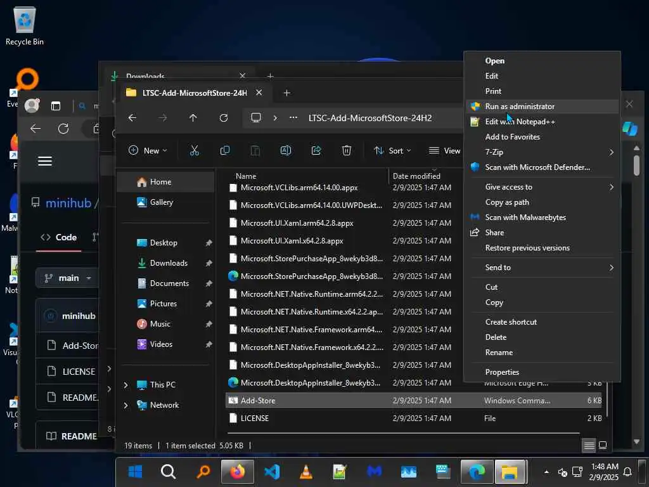Refresh the LTSC-Add-MicrosoftStore-24H2 folder

click(224, 118)
